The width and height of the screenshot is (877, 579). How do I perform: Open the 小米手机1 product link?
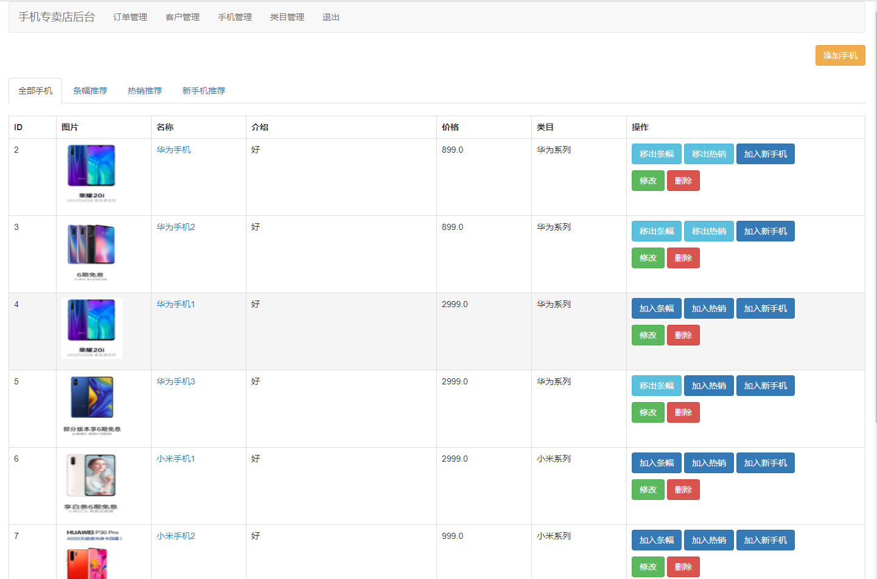coord(176,459)
